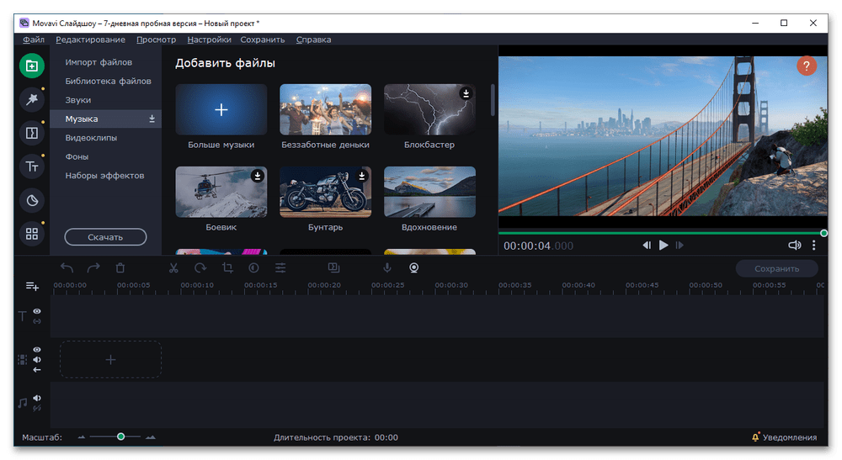
Task: Open the add track menu icon
Action: [x=32, y=287]
